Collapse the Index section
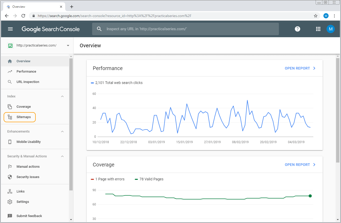 pos(62,96)
